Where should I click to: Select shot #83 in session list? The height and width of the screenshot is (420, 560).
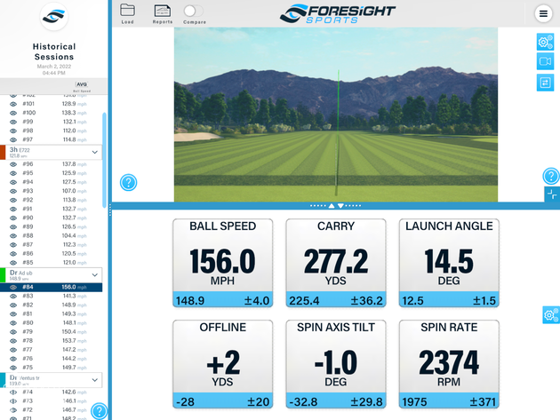(55, 296)
